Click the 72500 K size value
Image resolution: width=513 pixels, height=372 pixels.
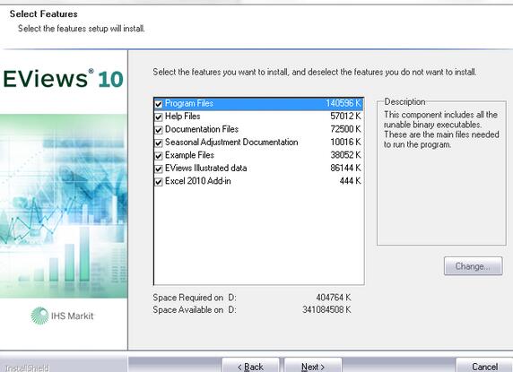click(345, 129)
